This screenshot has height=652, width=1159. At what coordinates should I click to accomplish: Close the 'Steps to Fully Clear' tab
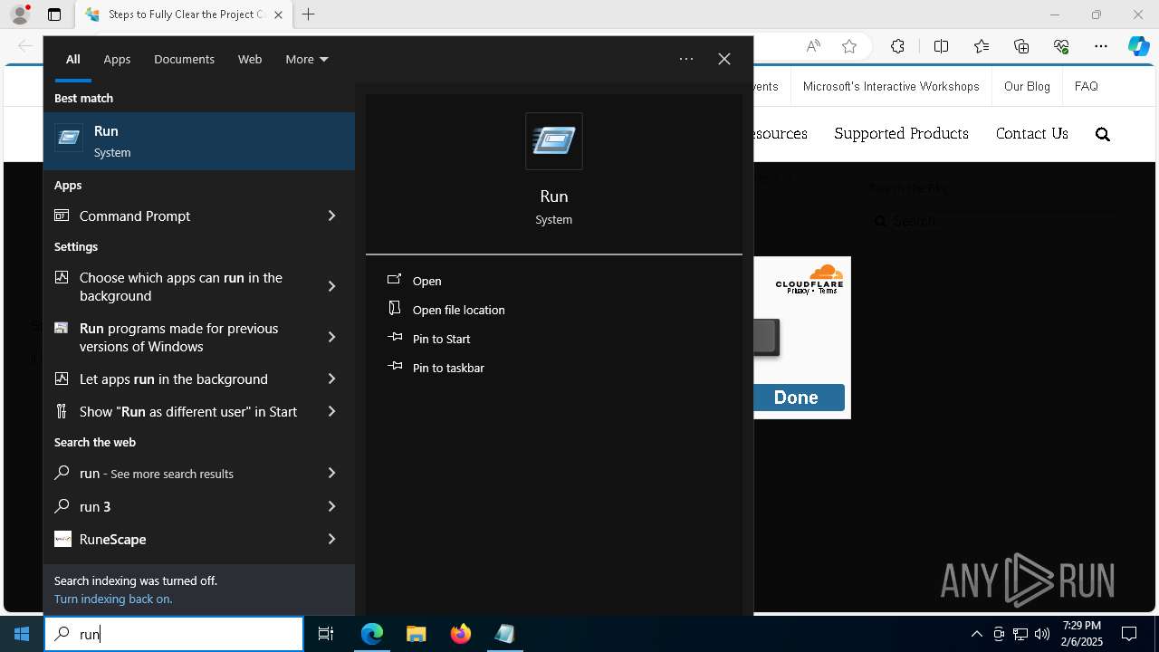pyautogui.click(x=278, y=14)
